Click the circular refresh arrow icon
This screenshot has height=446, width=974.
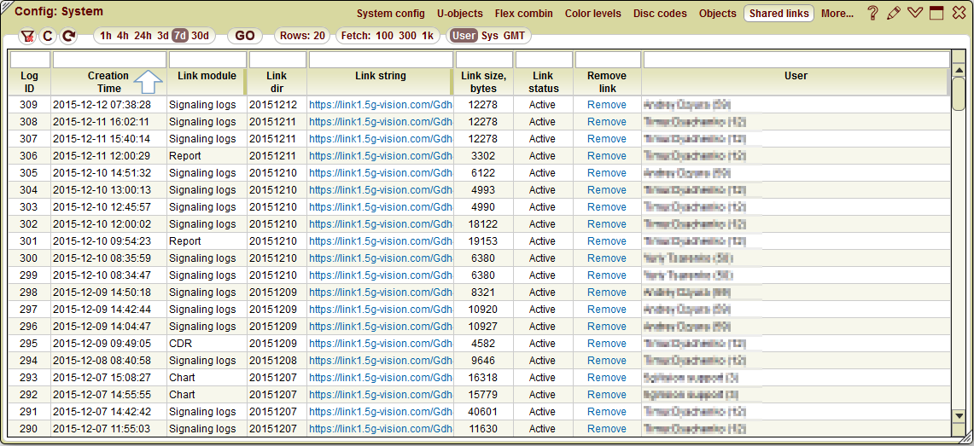pyautogui.click(x=69, y=36)
